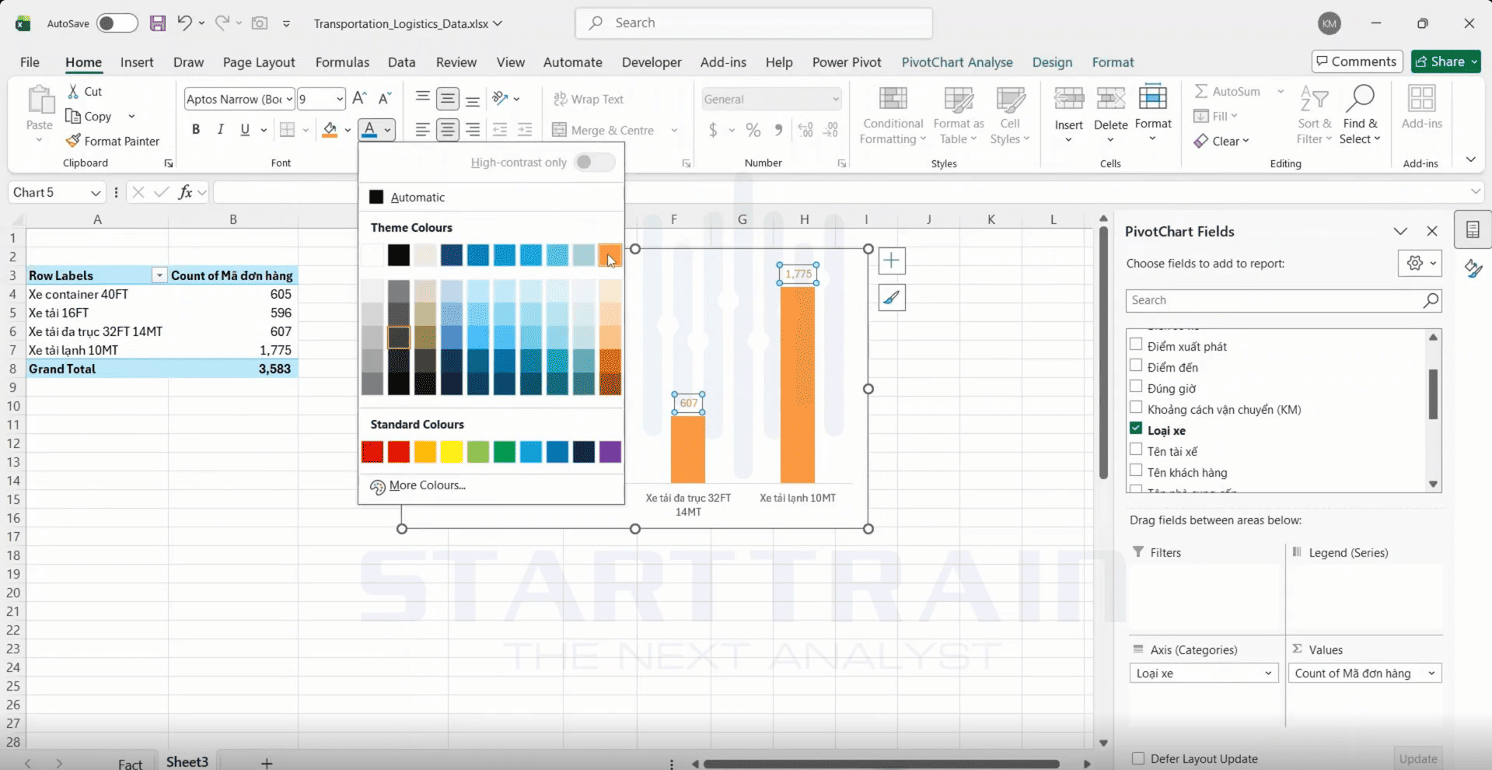Click the Insert cells icon

coord(1069,99)
